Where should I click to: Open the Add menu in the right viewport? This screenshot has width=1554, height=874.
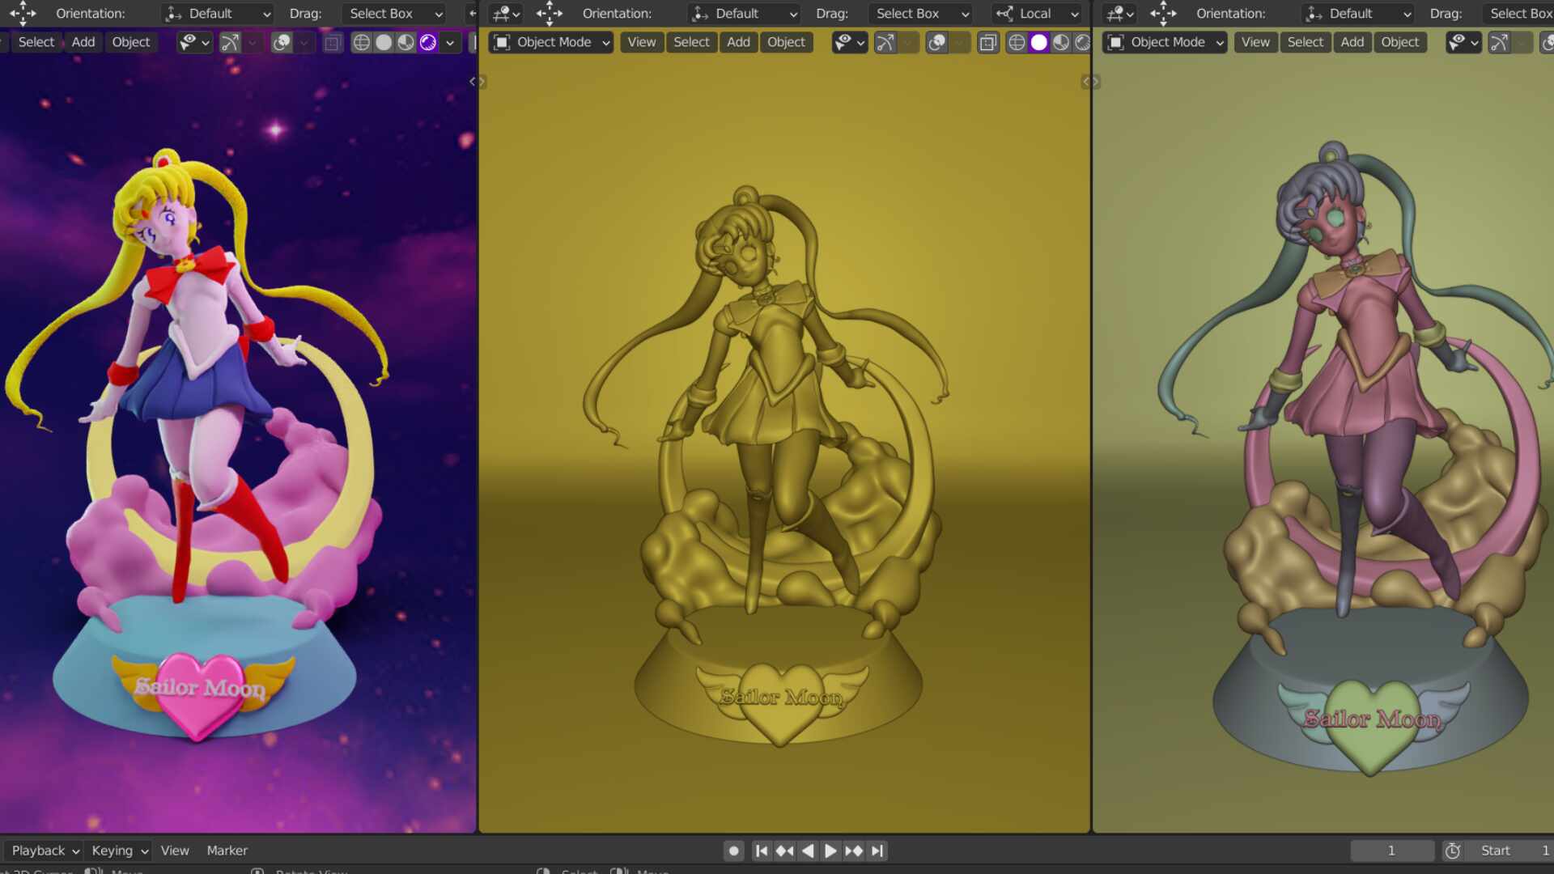coord(1352,42)
